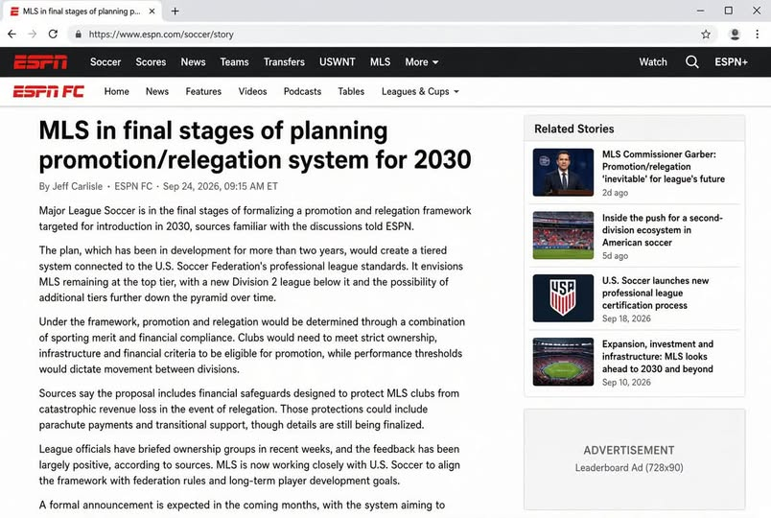This screenshot has height=518, width=771.
Task: Reload the page with the refresh icon
Action: pyautogui.click(x=53, y=34)
